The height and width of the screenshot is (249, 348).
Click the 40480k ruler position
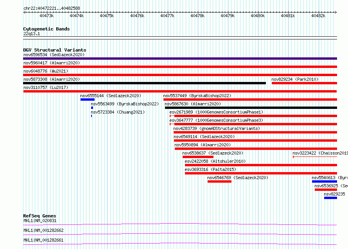pos(258,16)
